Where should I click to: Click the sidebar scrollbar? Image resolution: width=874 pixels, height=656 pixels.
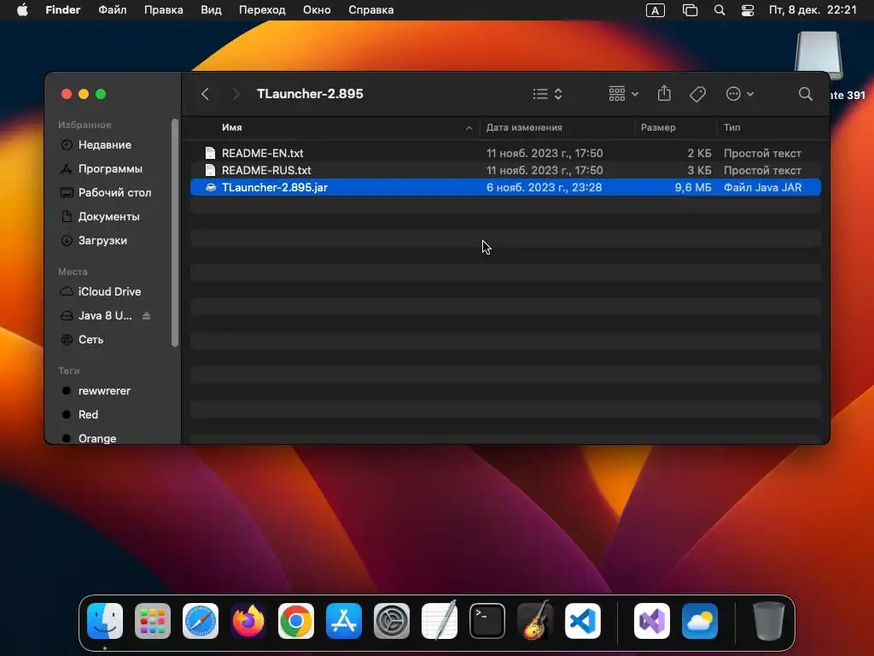175,232
